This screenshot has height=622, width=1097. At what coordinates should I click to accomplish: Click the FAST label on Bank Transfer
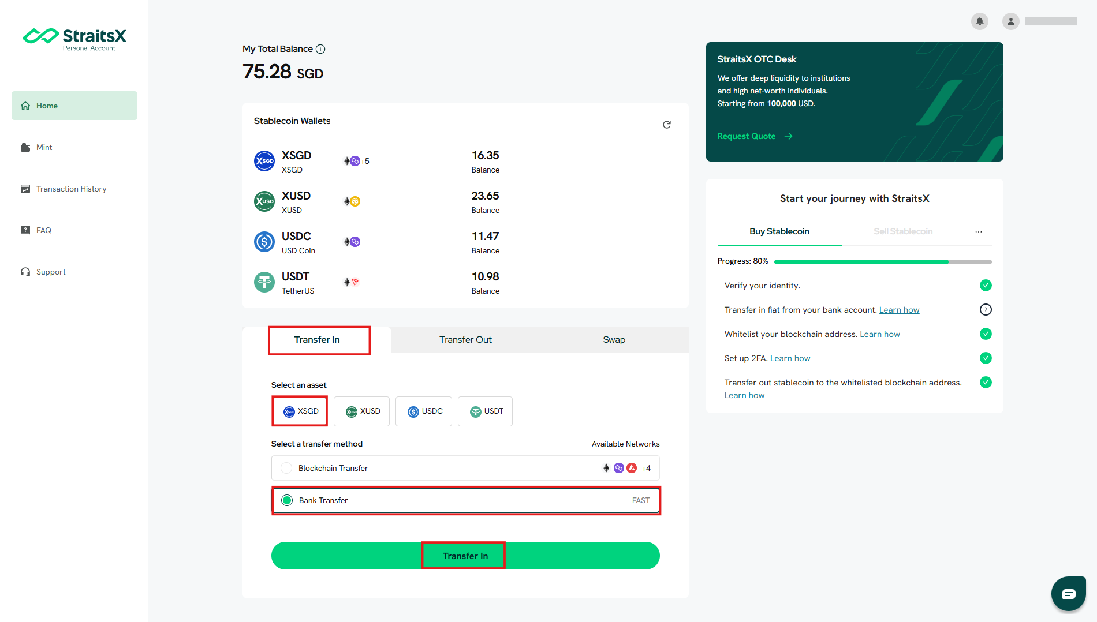(641, 500)
